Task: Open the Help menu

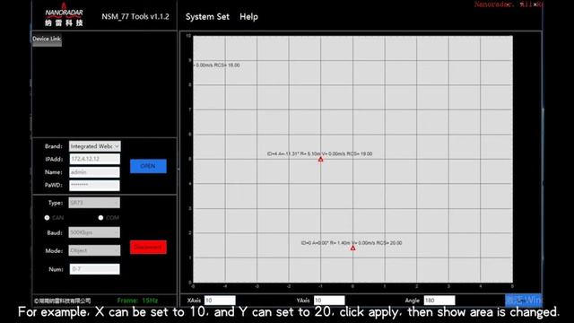Action: click(x=248, y=17)
